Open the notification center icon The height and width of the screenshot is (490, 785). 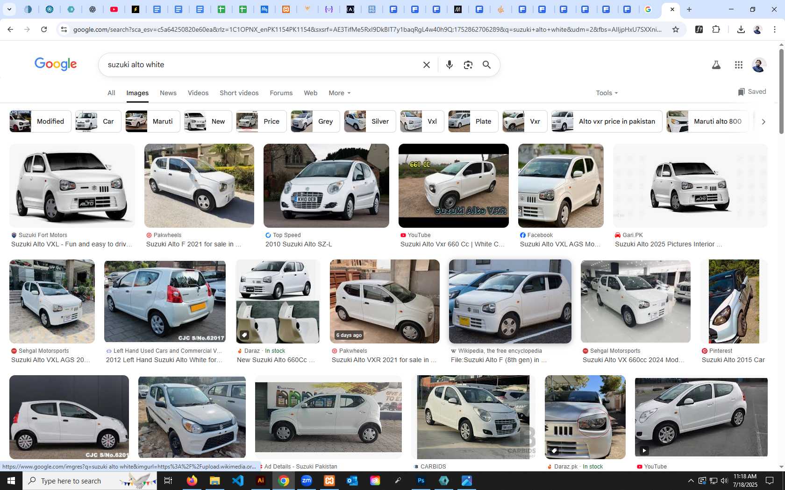click(x=770, y=481)
